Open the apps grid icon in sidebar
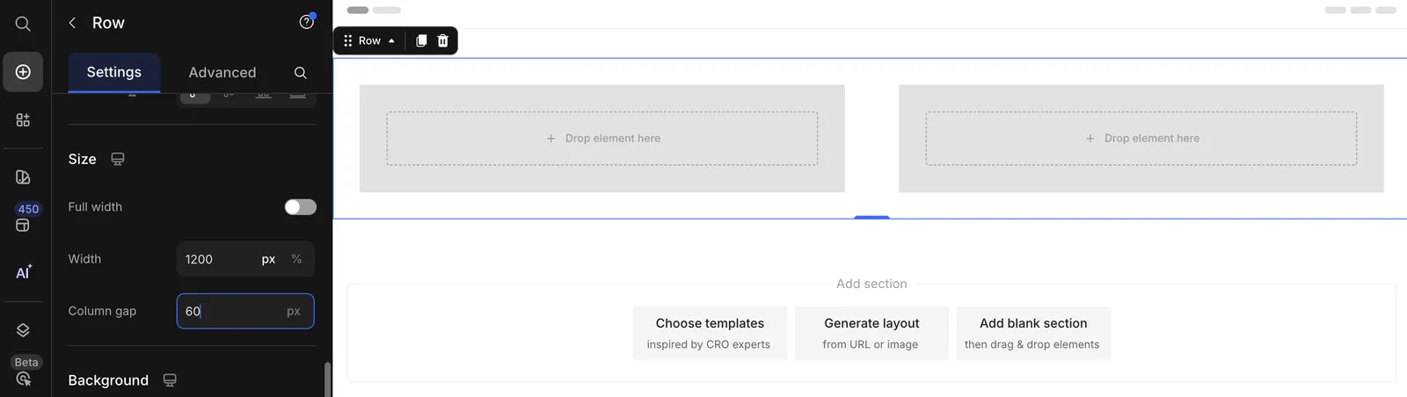The width and height of the screenshot is (1407, 397). click(23, 120)
